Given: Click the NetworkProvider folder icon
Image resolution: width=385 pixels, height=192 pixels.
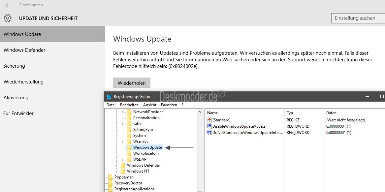Looking at the screenshot, I should click(x=129, y=112).
